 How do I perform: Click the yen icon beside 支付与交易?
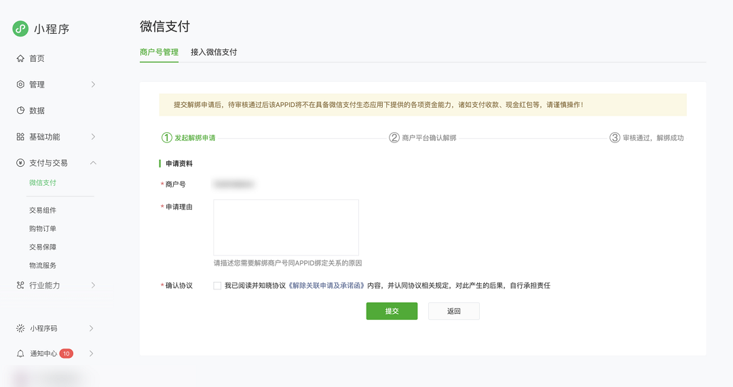click(x=20, y=163)
